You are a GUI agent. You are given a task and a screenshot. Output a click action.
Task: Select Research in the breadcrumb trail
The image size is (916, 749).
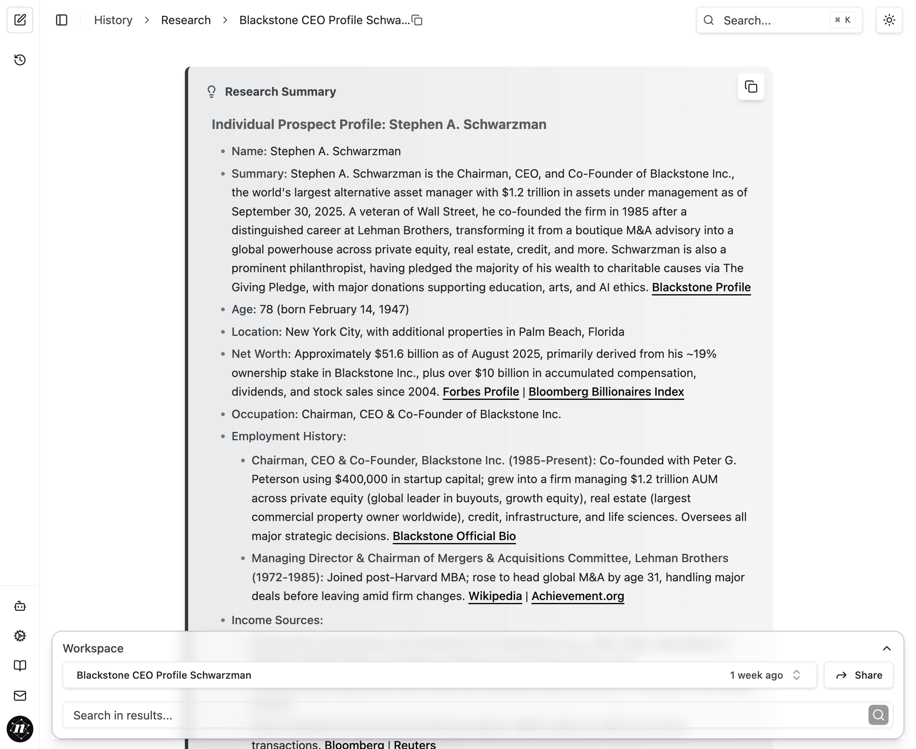click(186, 20)
